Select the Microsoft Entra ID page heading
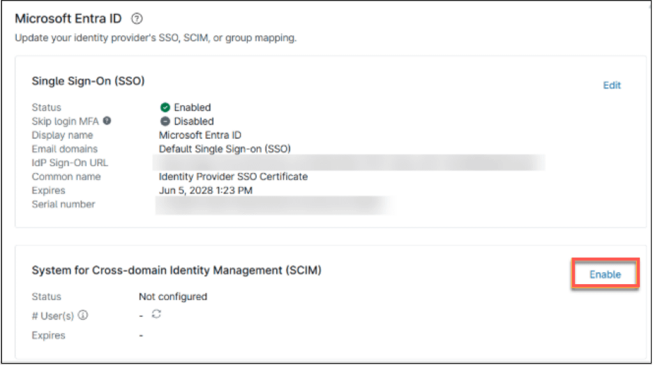 [x=68, y=19]
